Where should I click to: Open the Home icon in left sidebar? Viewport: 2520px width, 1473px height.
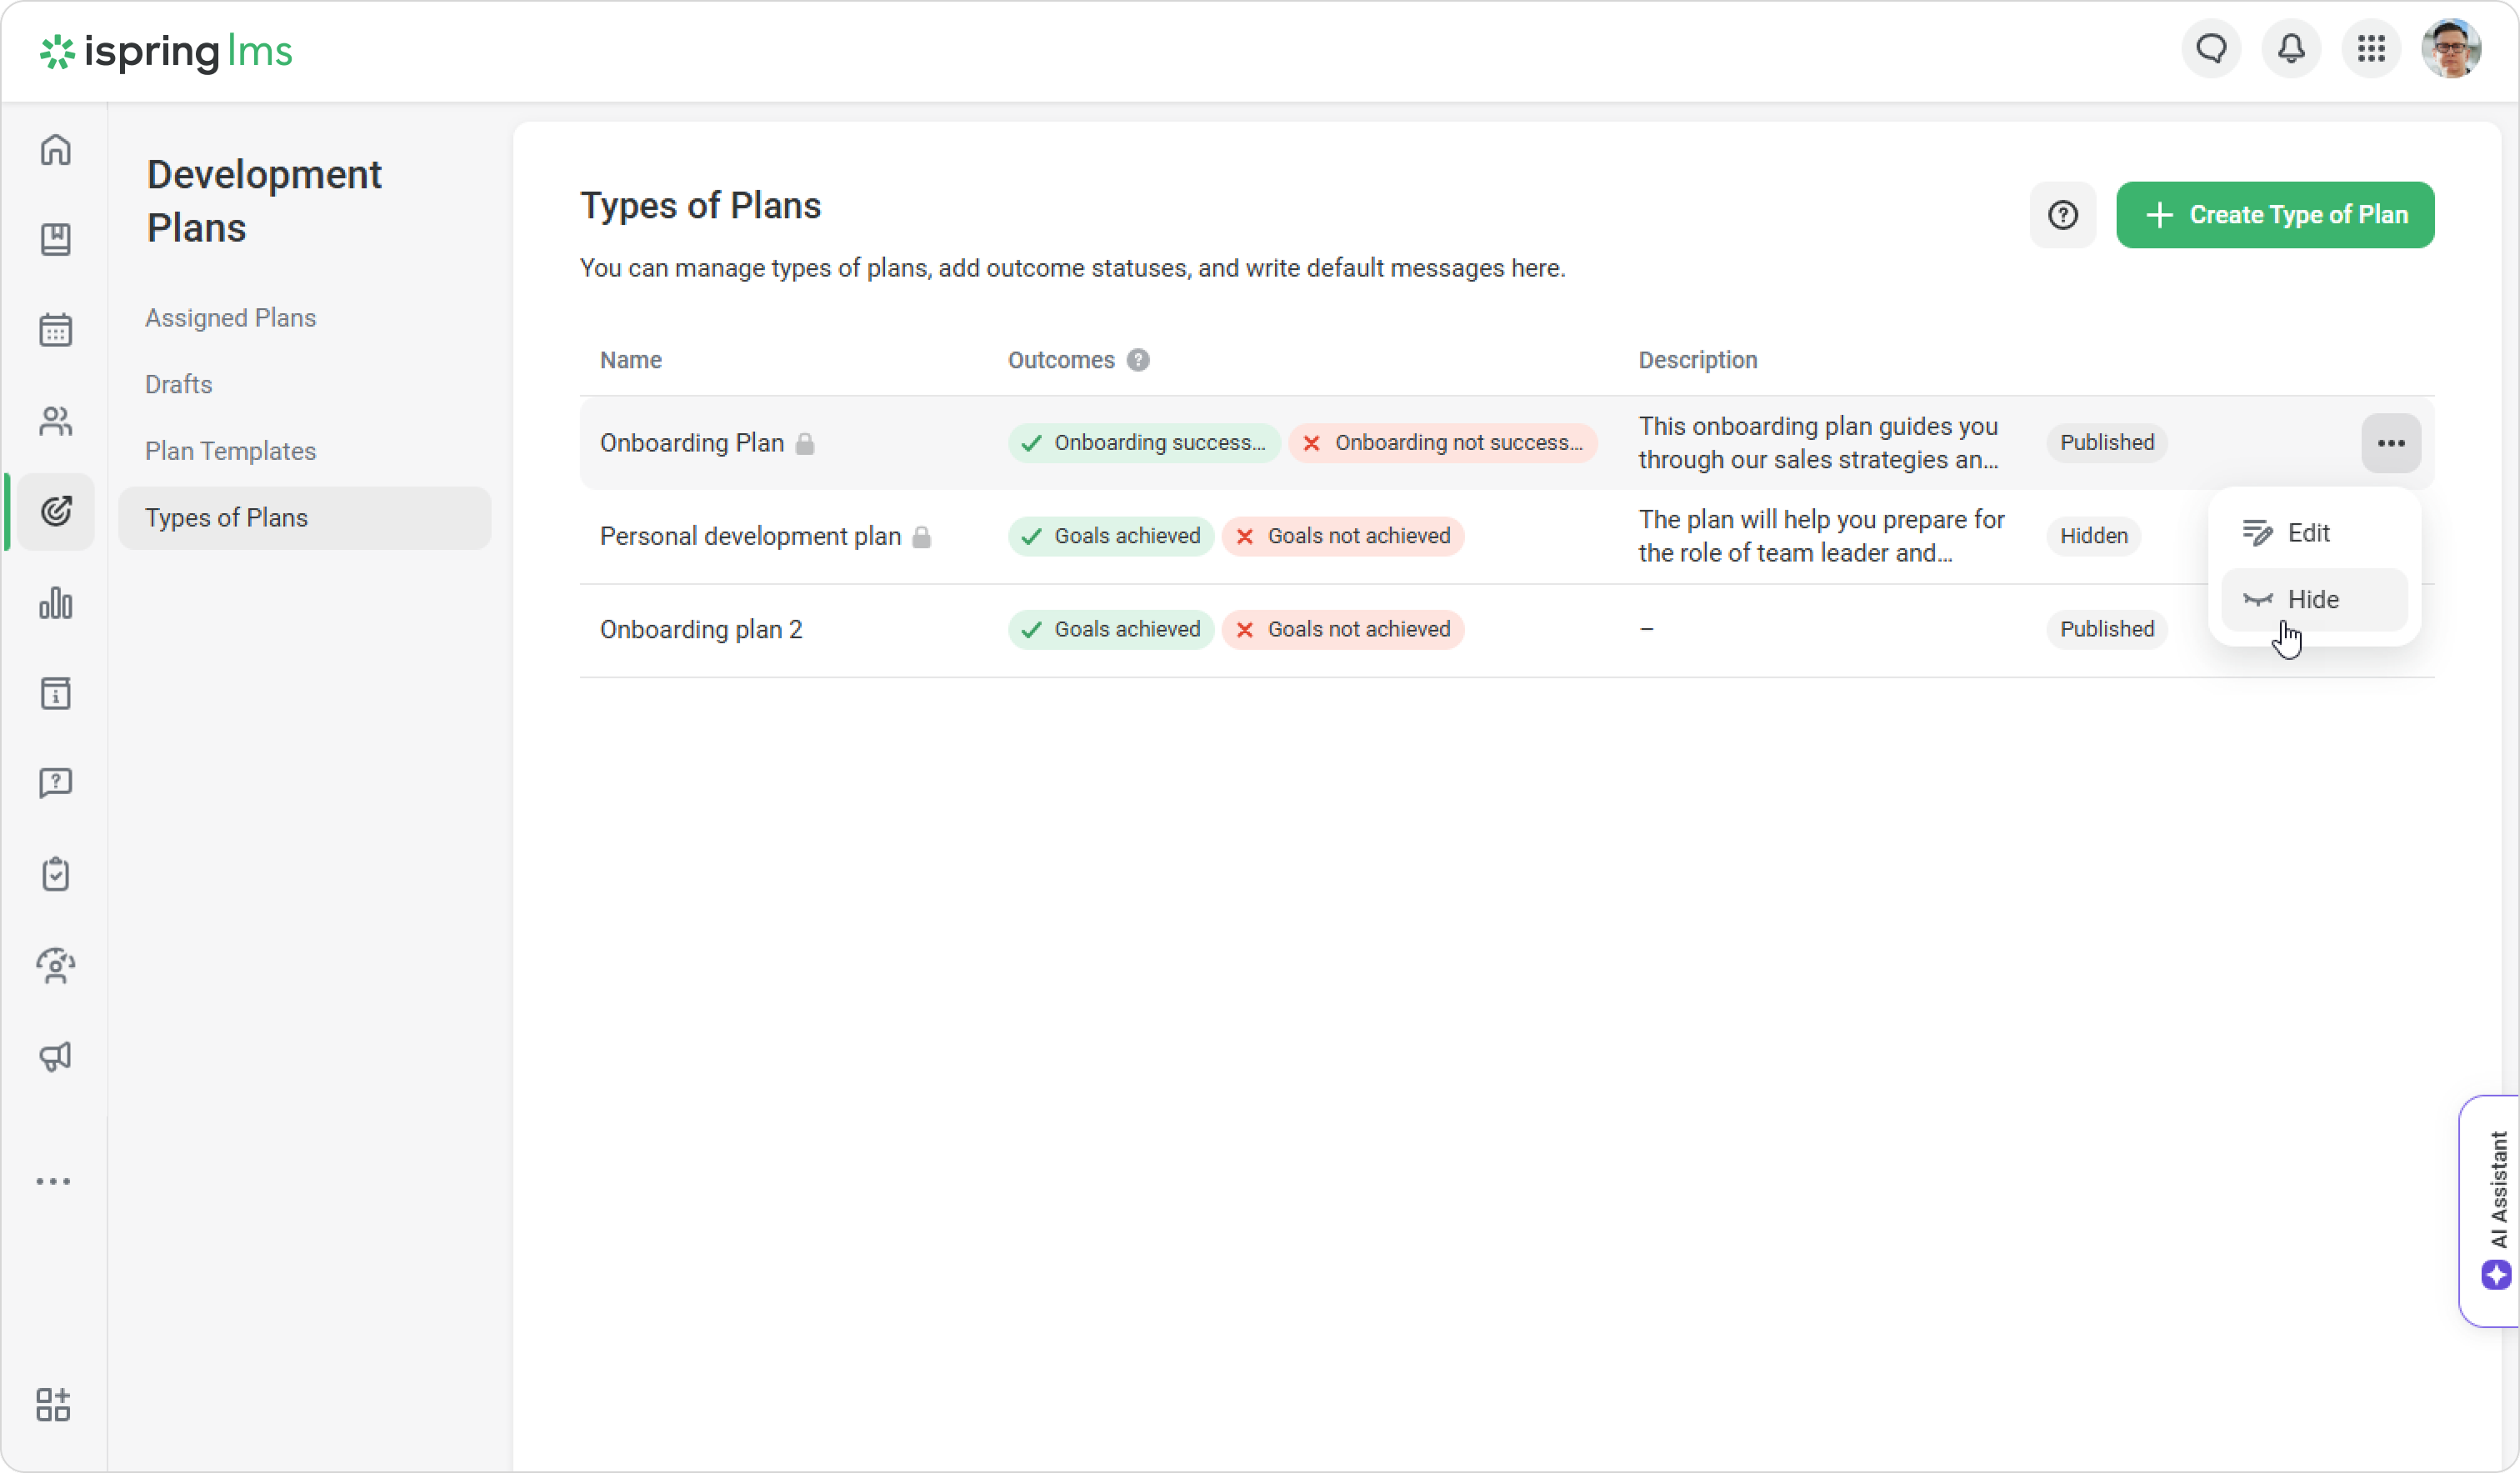click(x=56, y=150)
